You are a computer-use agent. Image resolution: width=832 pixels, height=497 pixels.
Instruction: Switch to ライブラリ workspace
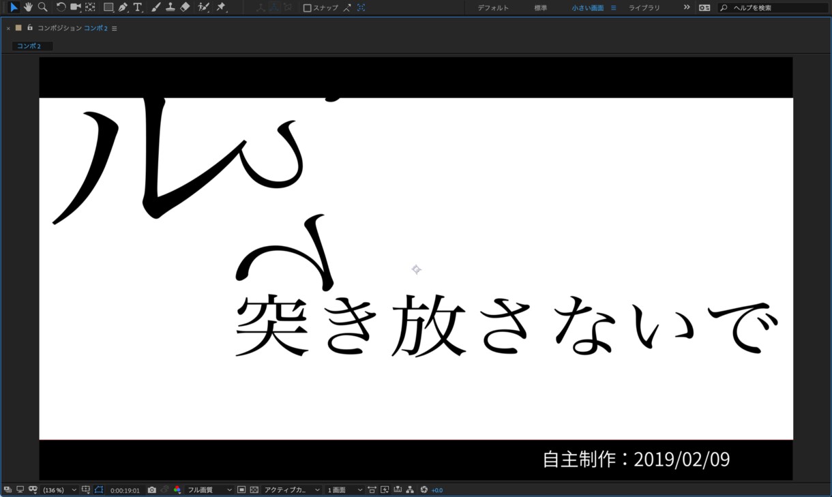644,8
